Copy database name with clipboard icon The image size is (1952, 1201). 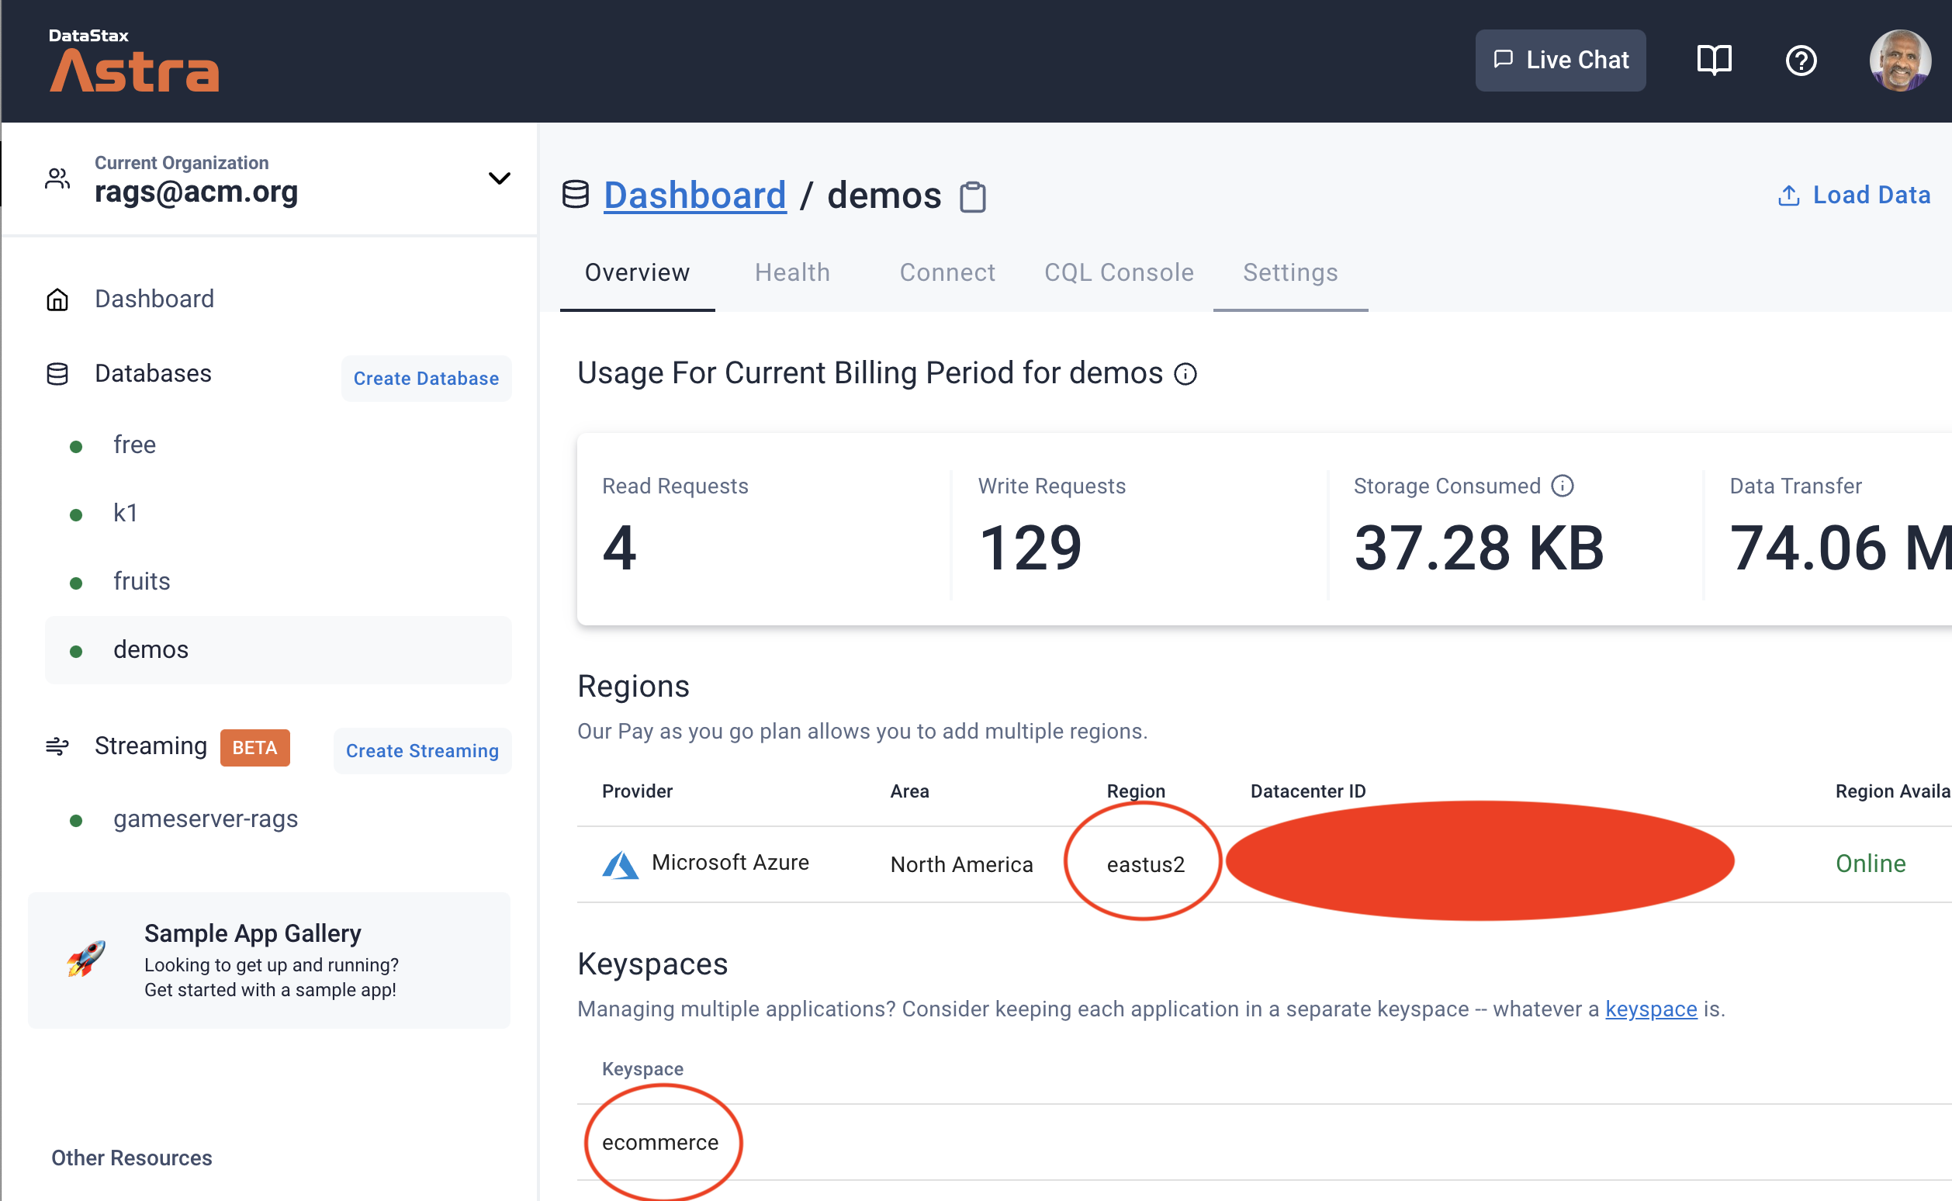click(972, 197)
